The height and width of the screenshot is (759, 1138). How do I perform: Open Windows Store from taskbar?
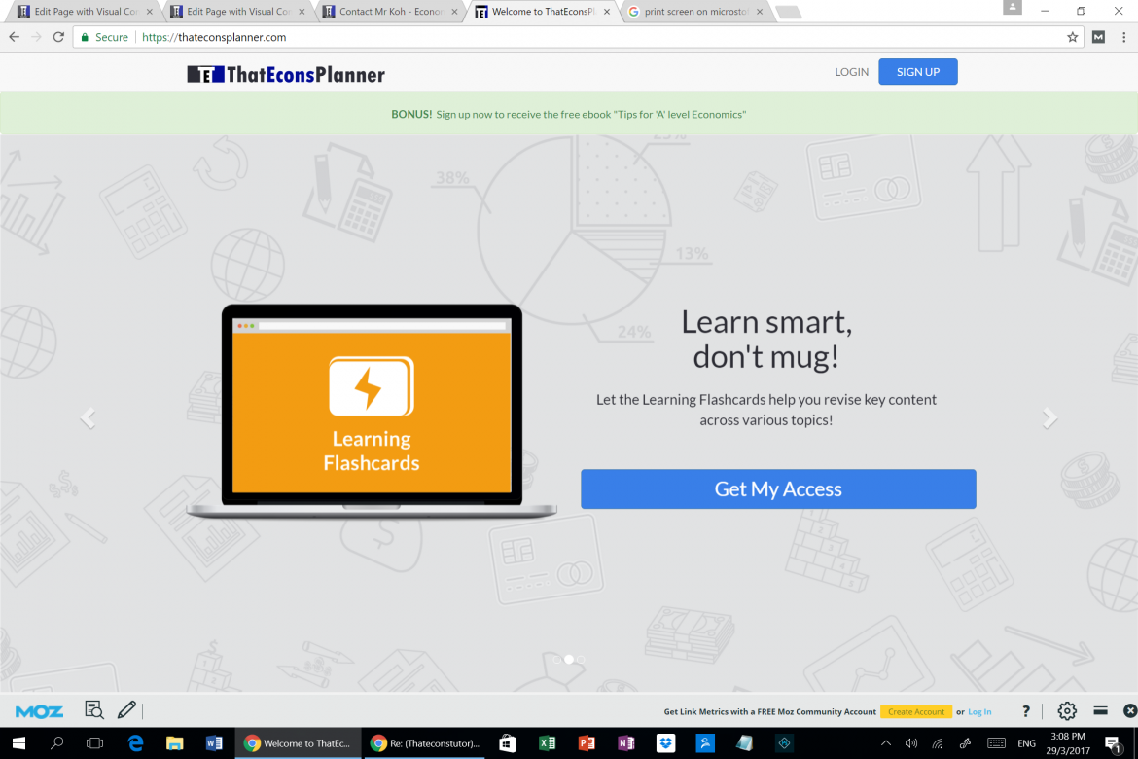tap(508, 743)
